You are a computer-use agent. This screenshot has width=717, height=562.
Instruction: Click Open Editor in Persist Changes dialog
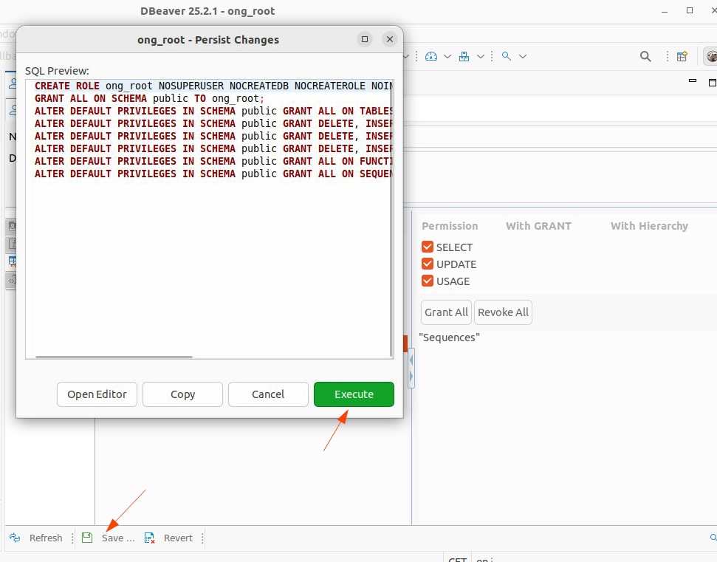[97, 394]
